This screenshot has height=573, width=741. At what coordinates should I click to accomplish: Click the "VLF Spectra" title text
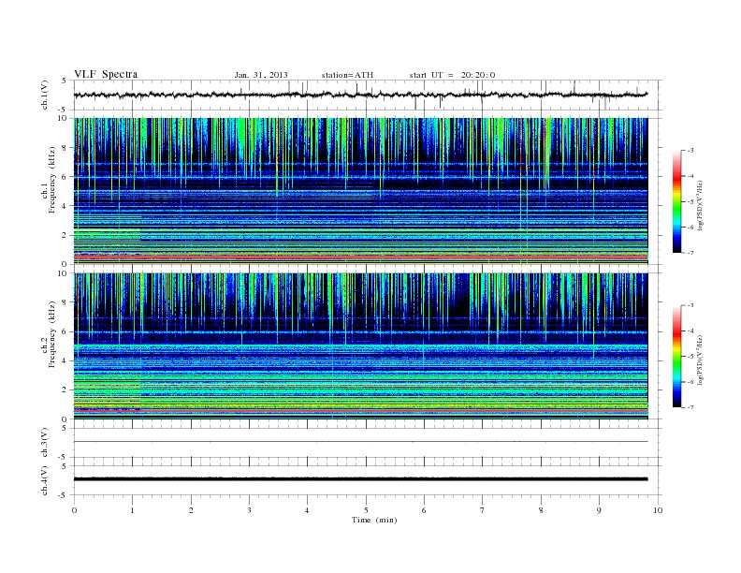click(x=106, y=74)
